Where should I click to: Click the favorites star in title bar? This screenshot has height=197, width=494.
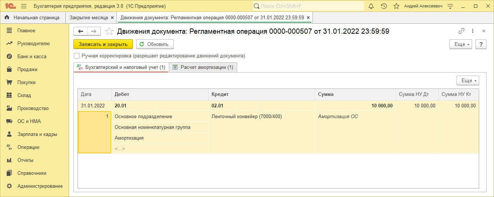click(x=396, y=6)
